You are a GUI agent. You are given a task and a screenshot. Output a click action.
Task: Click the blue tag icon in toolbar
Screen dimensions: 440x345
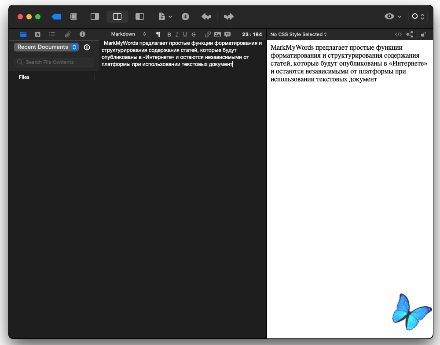tap(56, 17)
